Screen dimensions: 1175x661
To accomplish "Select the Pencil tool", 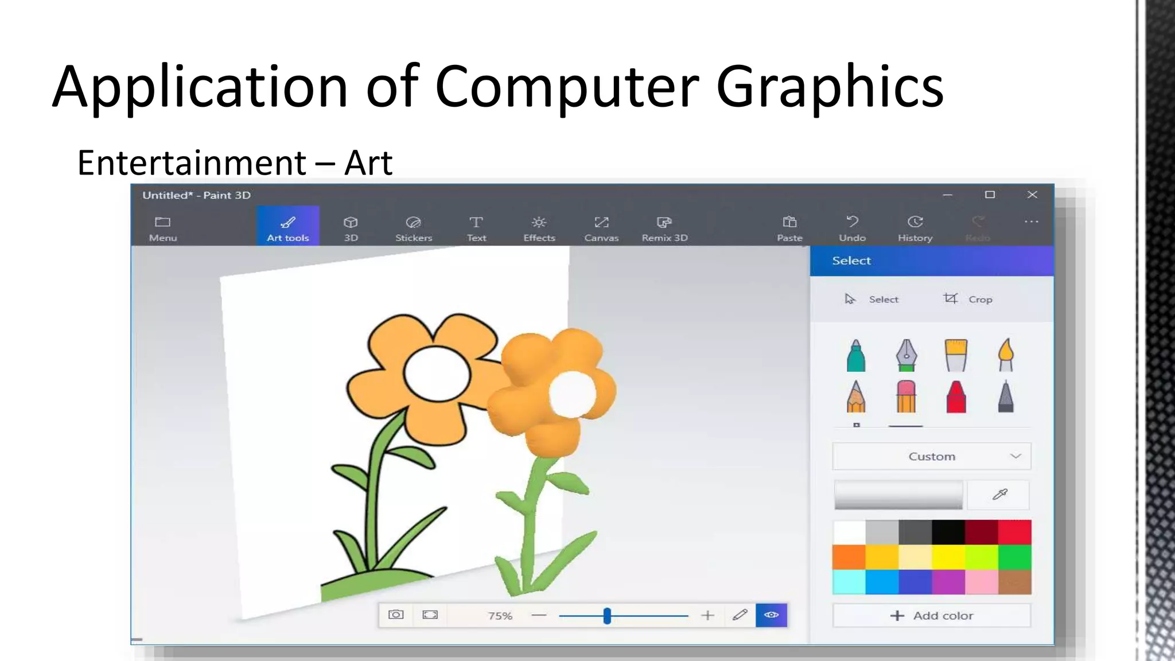I will point(855,397).
